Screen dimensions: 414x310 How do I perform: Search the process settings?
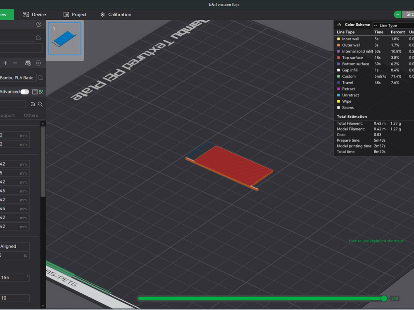coord(40,104)
